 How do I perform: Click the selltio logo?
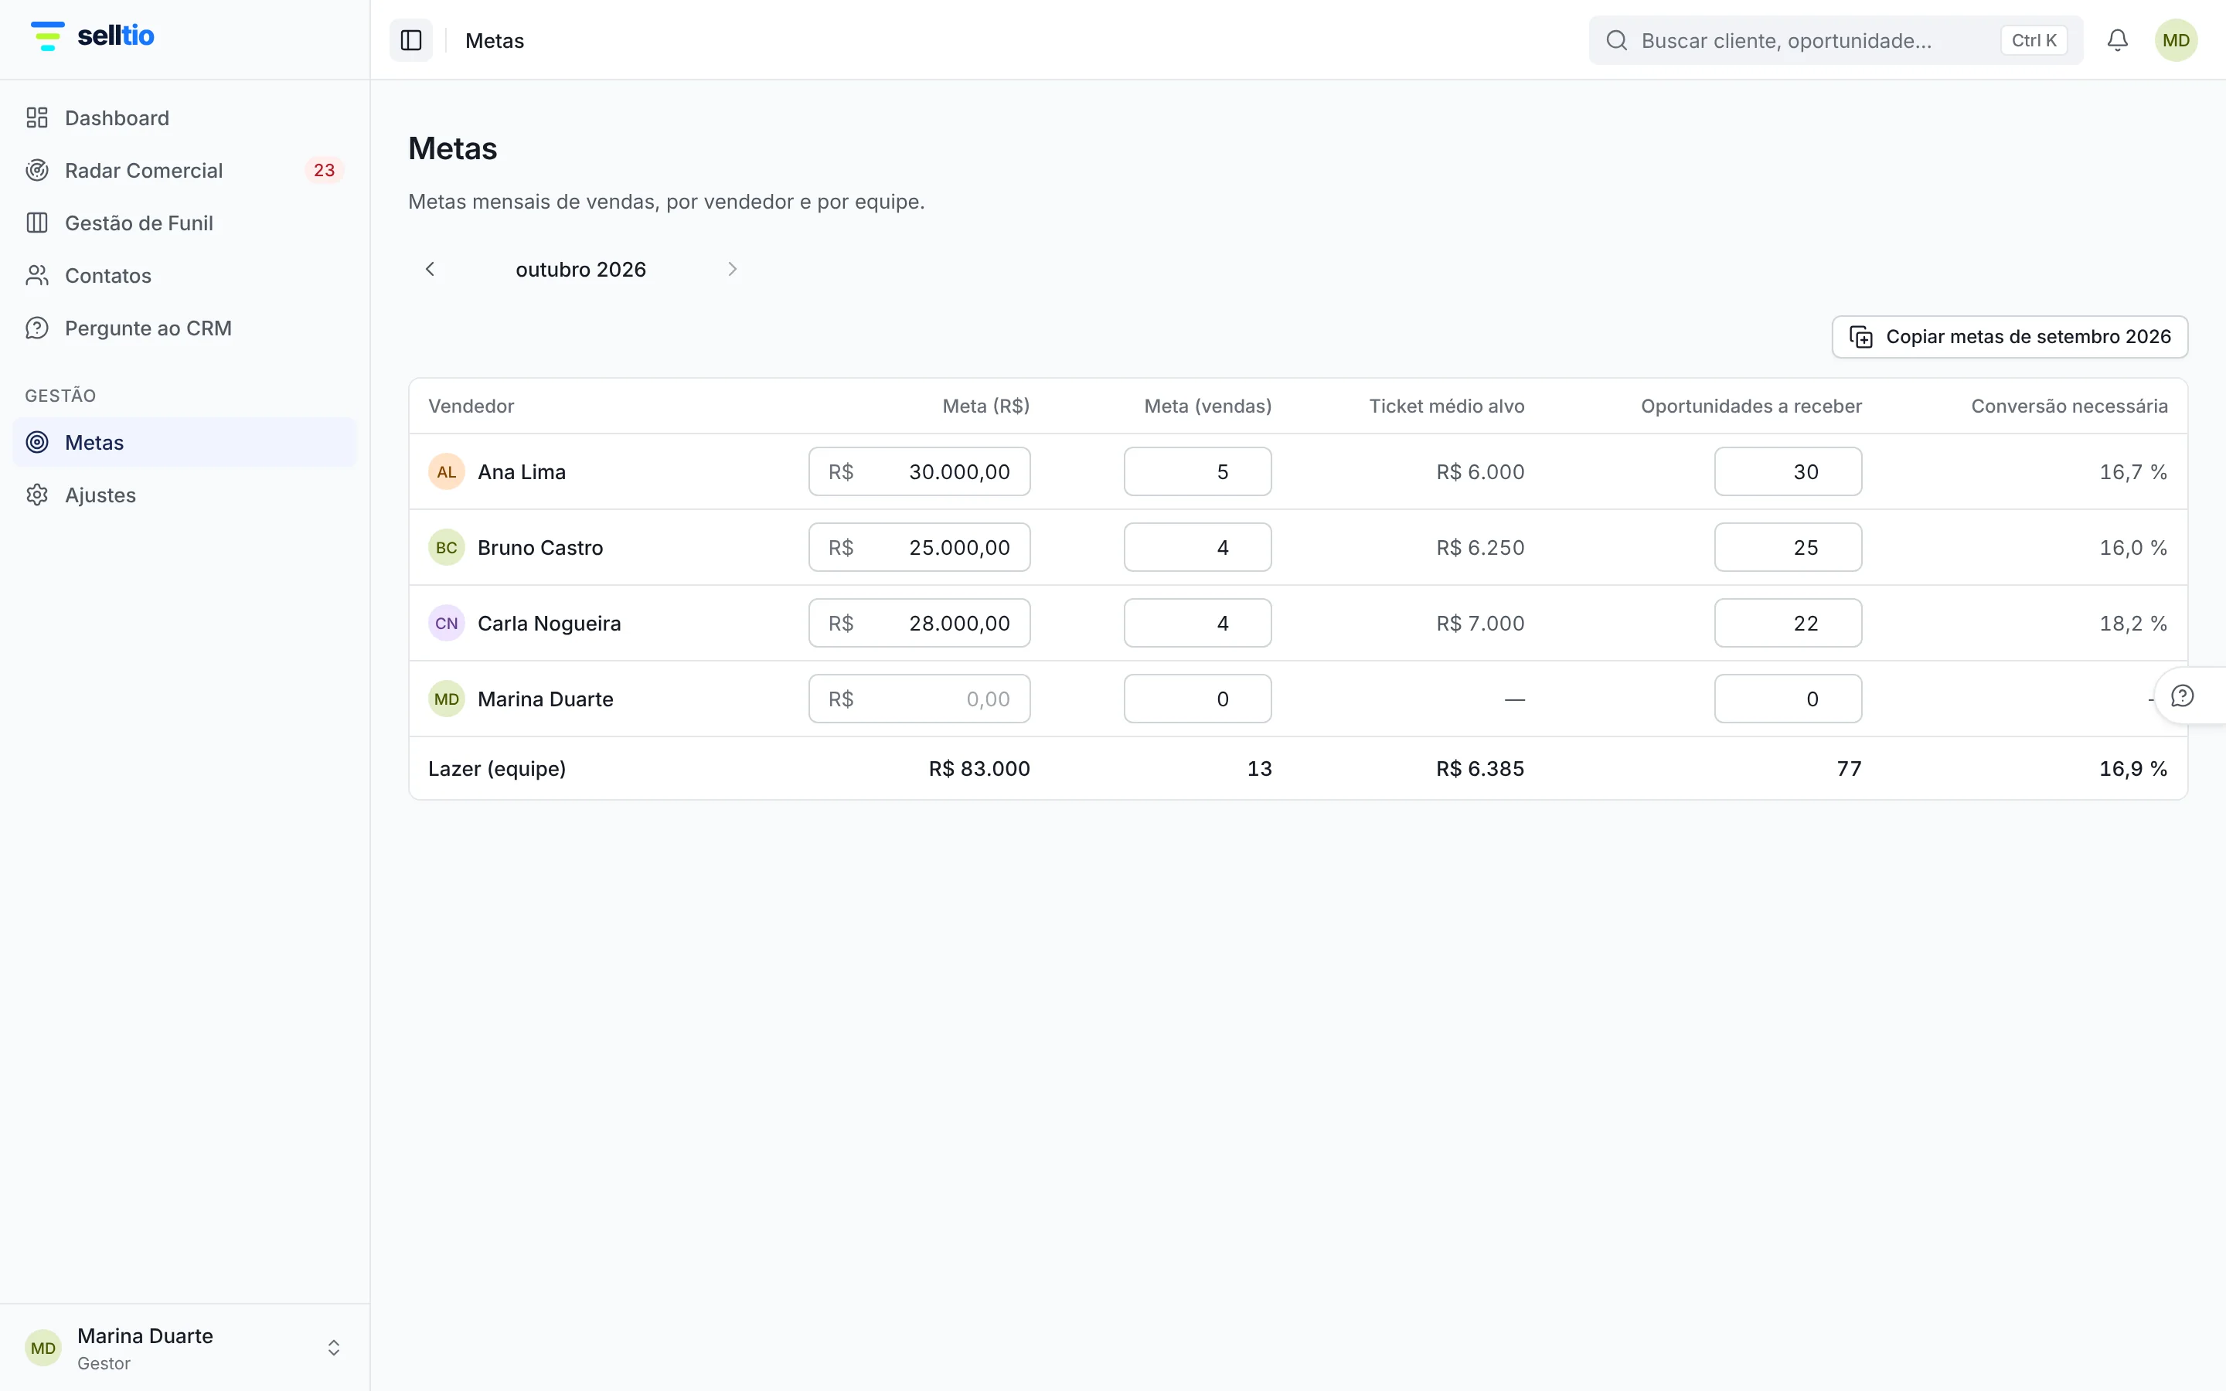click(92, 36)
